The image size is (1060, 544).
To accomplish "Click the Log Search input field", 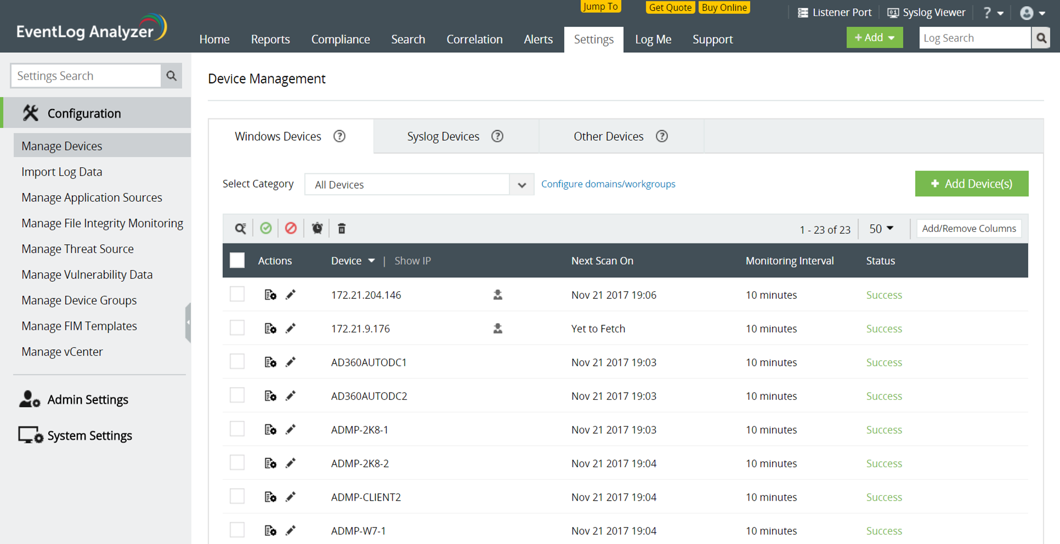I will tap(975, 38).
